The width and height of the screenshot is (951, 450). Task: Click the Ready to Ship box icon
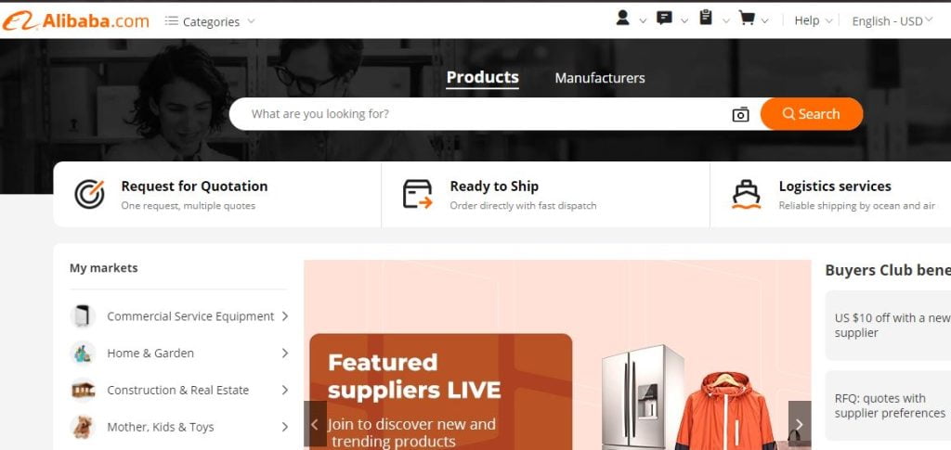pyautogui.click(x=418, y=195)
